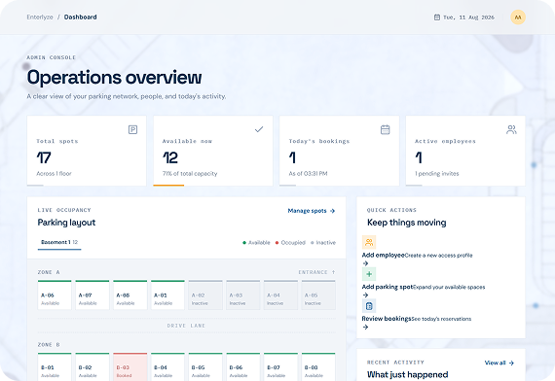
Task: Open the Total spots card
Action: click(87, 151)
